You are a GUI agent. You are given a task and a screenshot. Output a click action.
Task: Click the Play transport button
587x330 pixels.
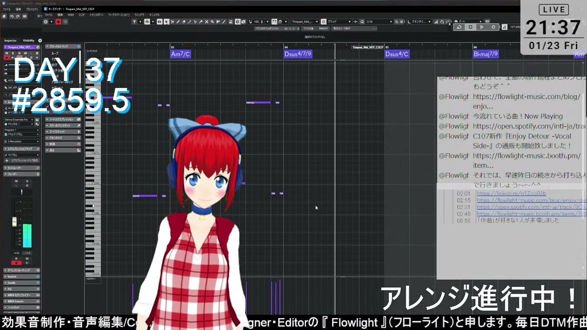point(482,27)
